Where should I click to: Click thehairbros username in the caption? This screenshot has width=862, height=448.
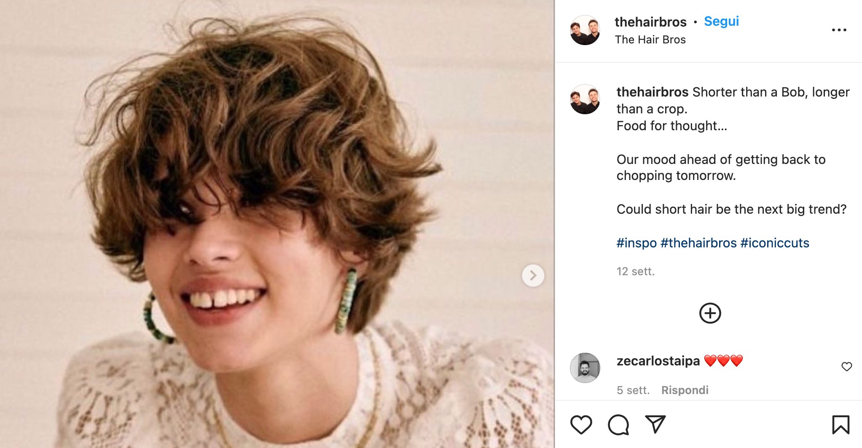click(x=652, y=92)
